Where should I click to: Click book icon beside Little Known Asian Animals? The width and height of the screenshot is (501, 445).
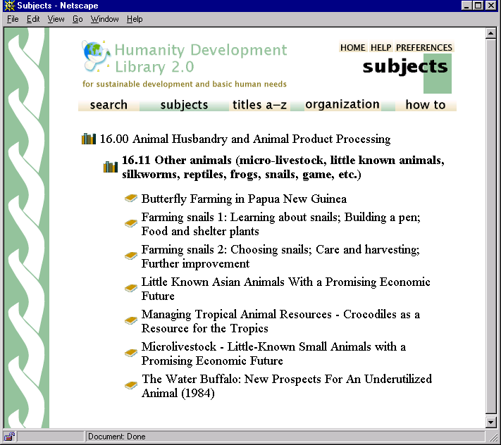click(x=131, y=289)
